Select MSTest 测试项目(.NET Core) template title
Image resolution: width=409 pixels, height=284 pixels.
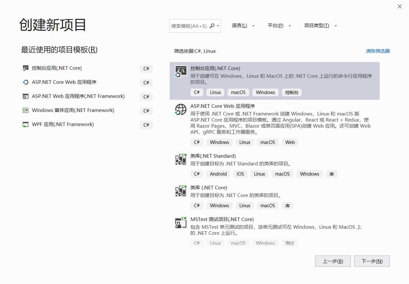click(222, 219)
